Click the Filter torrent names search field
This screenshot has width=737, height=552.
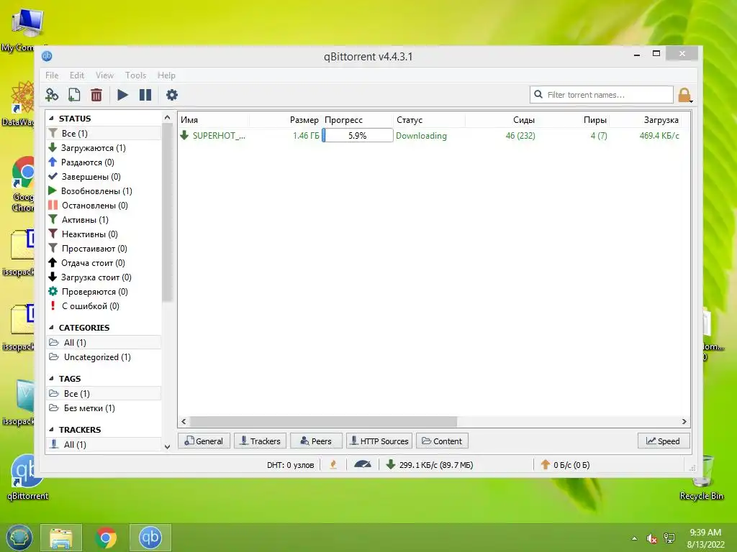602,94
